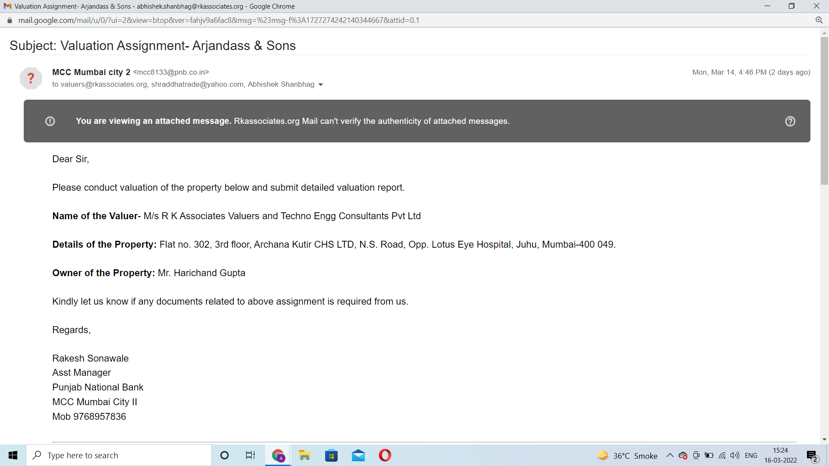Click the sender name MCC Mumbai city 2

click(x=91, y=72)
